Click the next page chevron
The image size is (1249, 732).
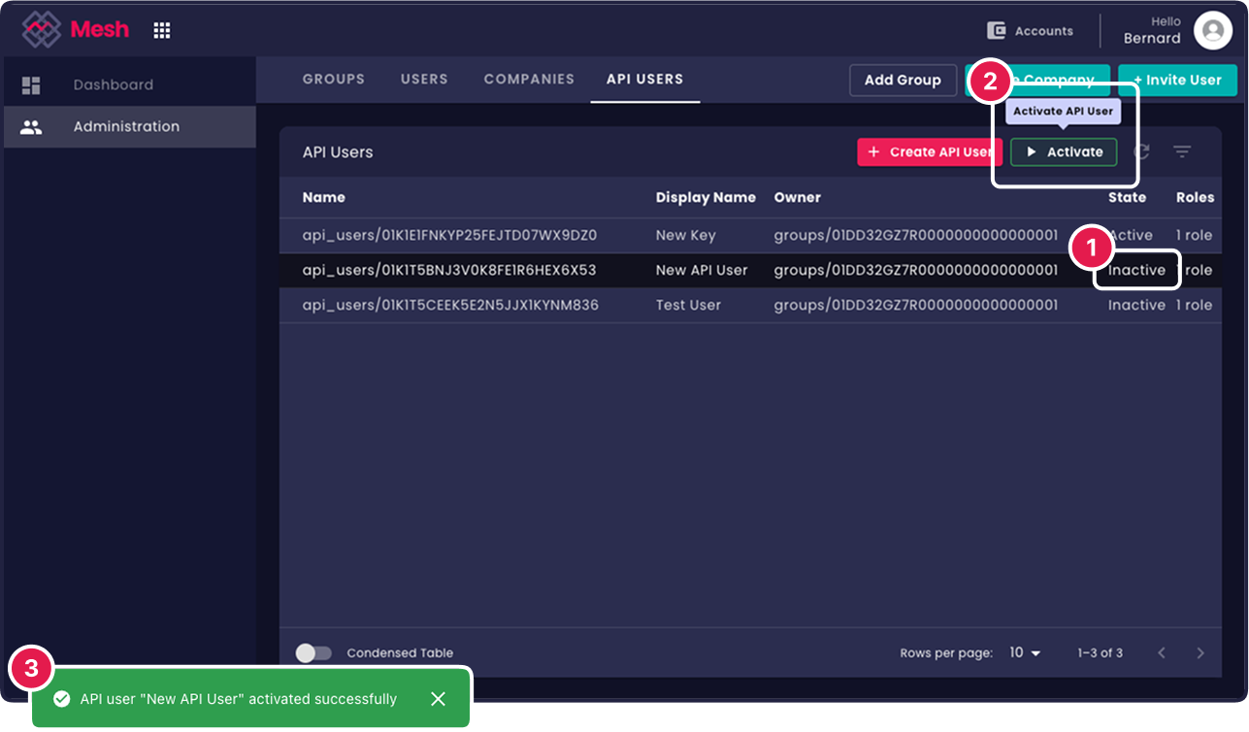point(1200,652)
